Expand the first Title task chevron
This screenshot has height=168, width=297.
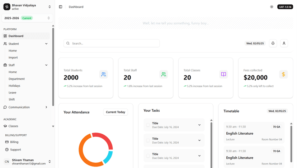(x=199, y=125)
